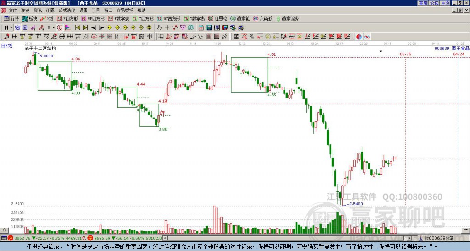Toggle the 权 adjustment button
This screenshot has height=251, width=470.
(x=60, y=28)
